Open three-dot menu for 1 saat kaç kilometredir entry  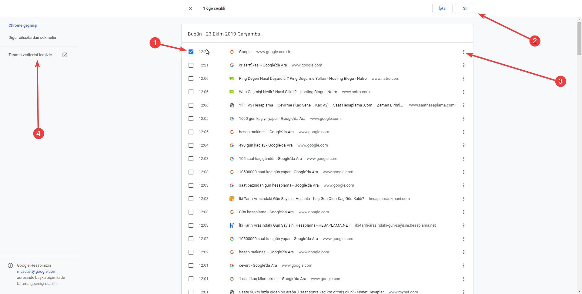463,279
